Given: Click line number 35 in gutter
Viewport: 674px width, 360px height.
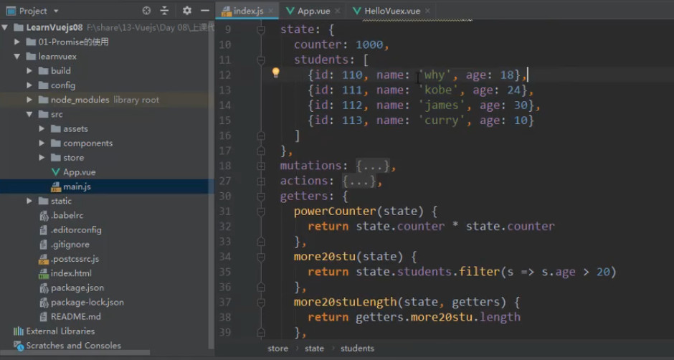Looking at the screenshot, I should pos(225,272).
